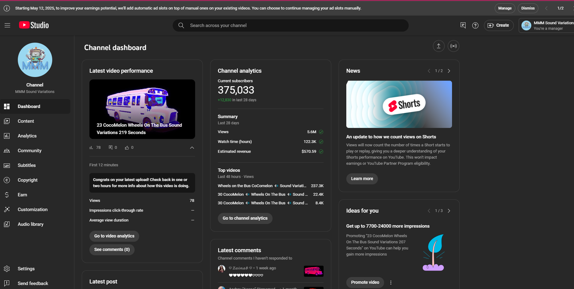Go to previous Ideas for you card
This screenshot has width=574, height=289.
pos(429,211)
